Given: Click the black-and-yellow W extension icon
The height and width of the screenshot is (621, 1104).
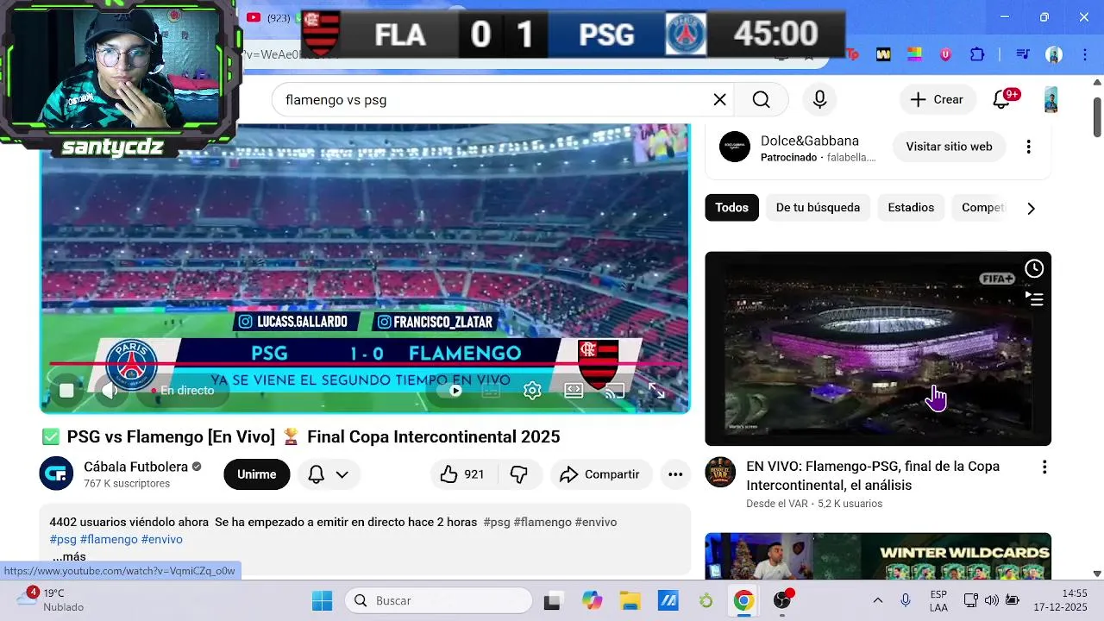Looking at the screenshot, I should pyautogui.click(x=883, y=54).
